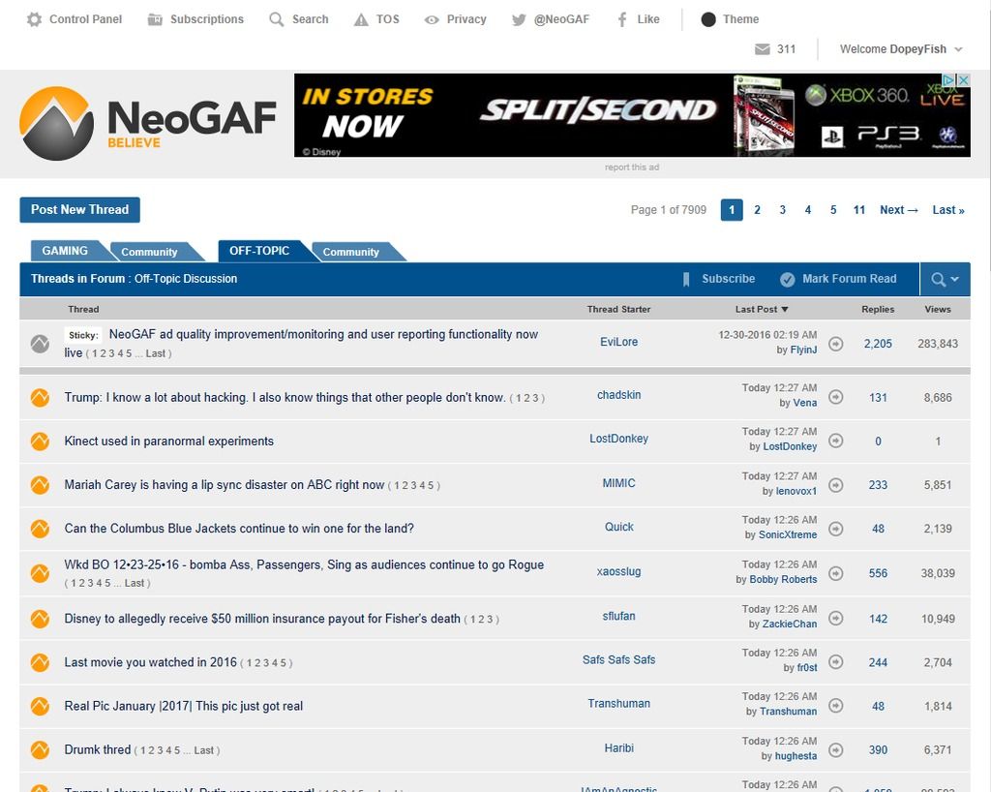The width and height of the screenshot is (991, 792).
Task: Click the 311 messages count
Action: click(x=786, y=49)
